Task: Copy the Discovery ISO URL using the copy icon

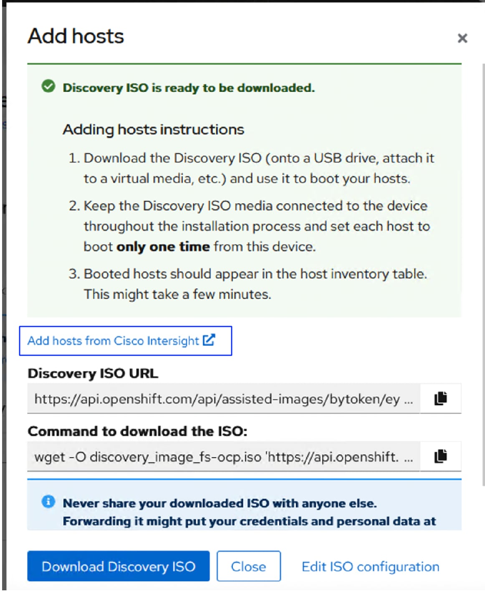Action: pos(440,398)
